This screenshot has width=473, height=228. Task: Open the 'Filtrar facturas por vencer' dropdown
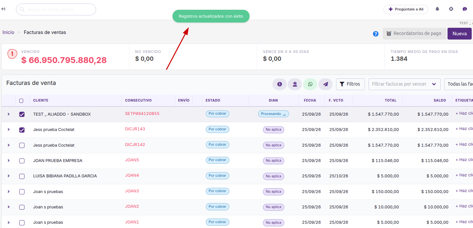[x=404, y=84]
